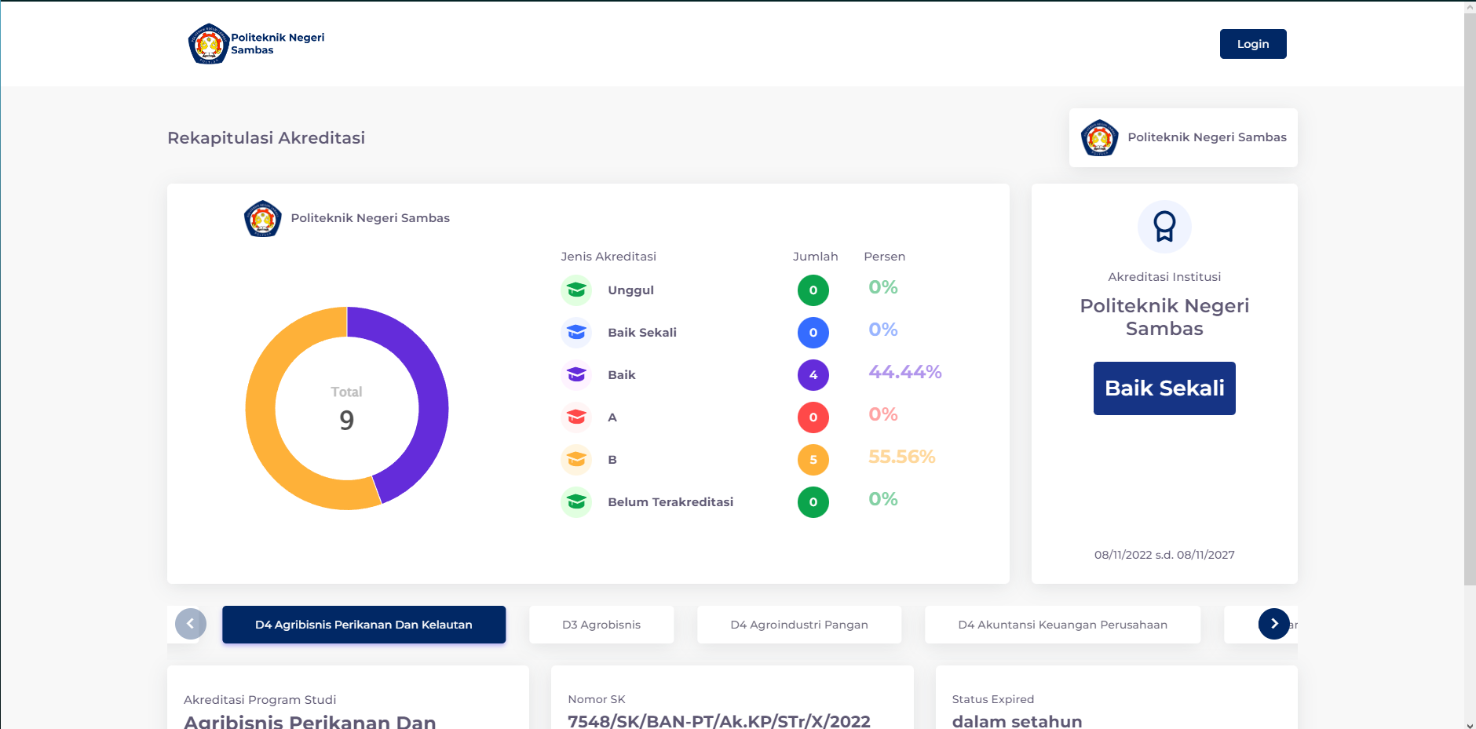Viewport: 1476px width, 729px height.
Task: Click the institution crest in the chart card
Action: 263,218
